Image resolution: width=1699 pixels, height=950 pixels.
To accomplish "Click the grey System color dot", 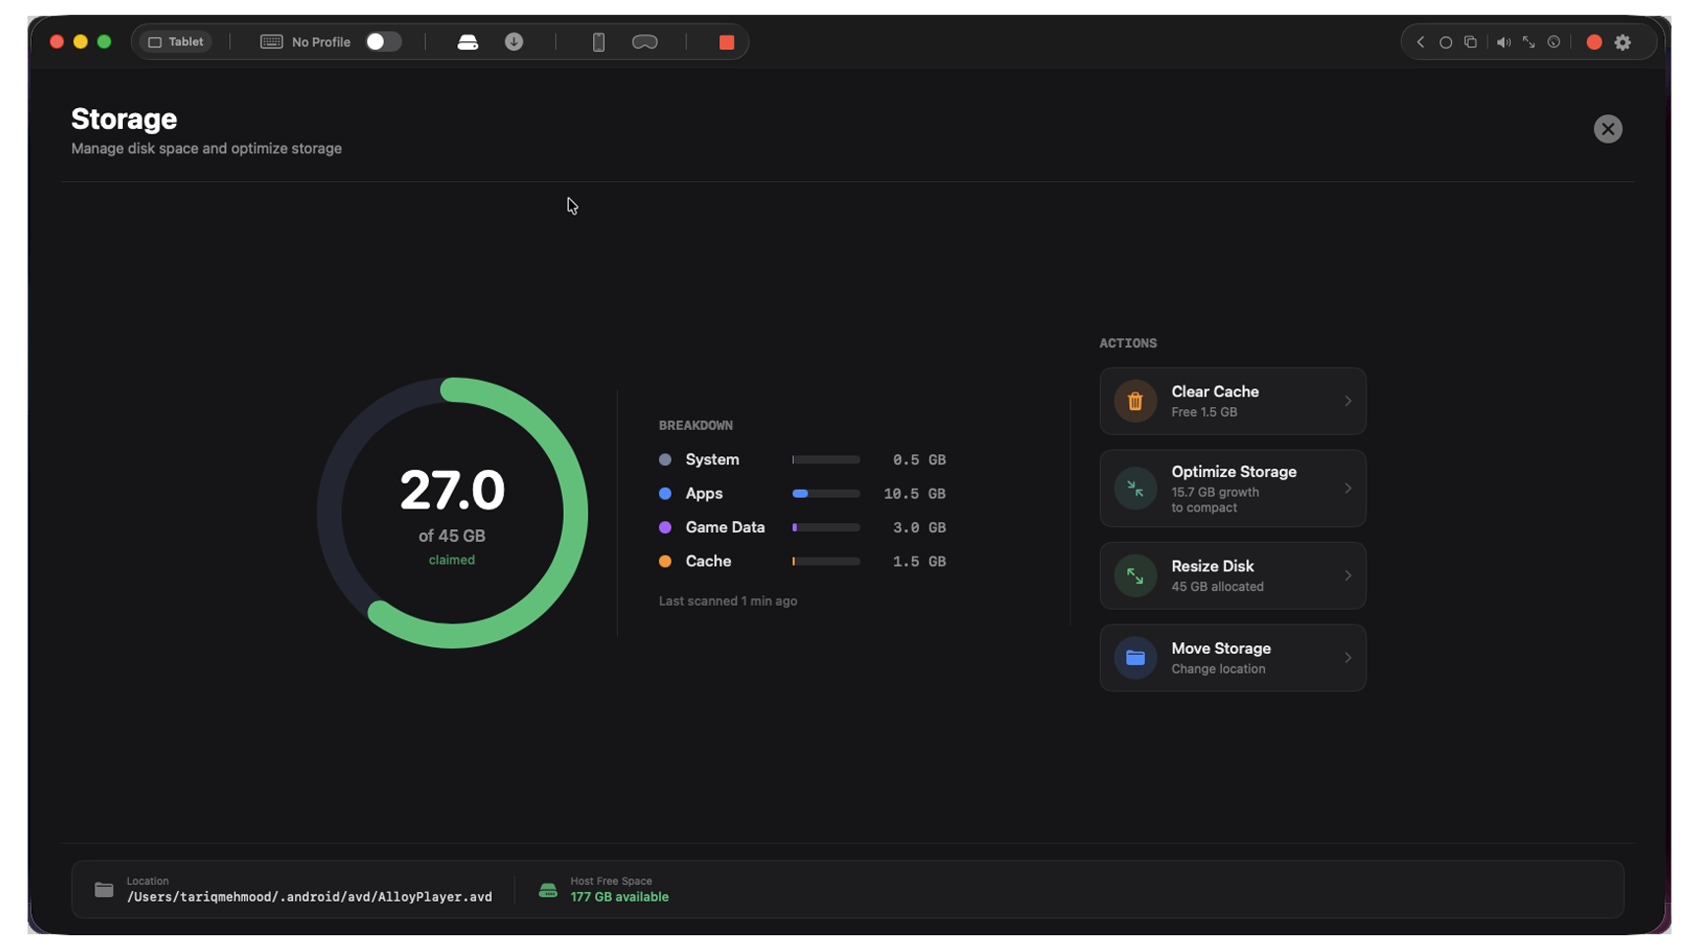I will pyautogui.click(x=665, y=460).
